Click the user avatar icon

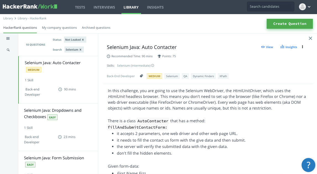click(x=302, y=7)
